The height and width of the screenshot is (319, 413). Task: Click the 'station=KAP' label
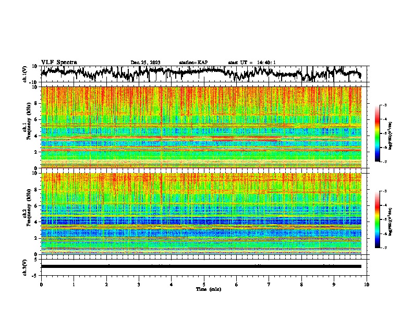click(x=193, y=63)
